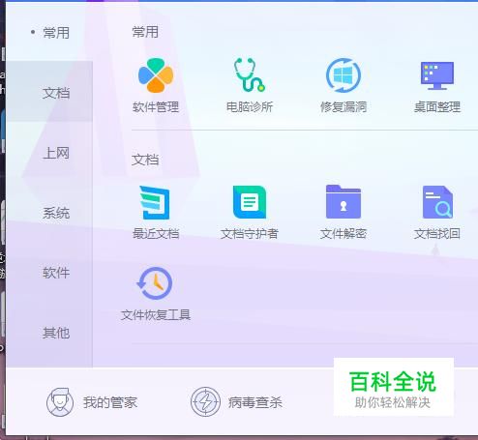Image resolution: width=478 pixels, height=440 pixels.
Task: Click the 桌面整理 label text
Action: [x=437, y=107]
